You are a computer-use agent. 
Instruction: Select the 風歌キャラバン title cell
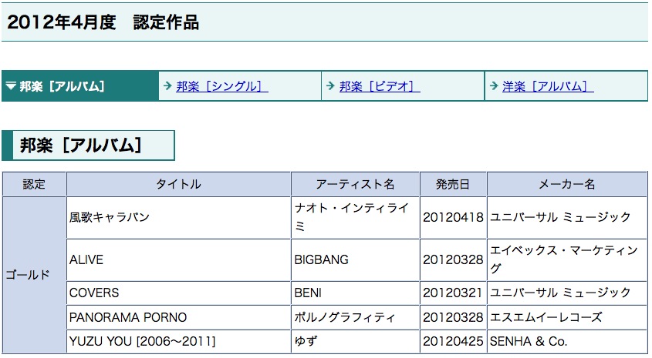tap(110, 217)
